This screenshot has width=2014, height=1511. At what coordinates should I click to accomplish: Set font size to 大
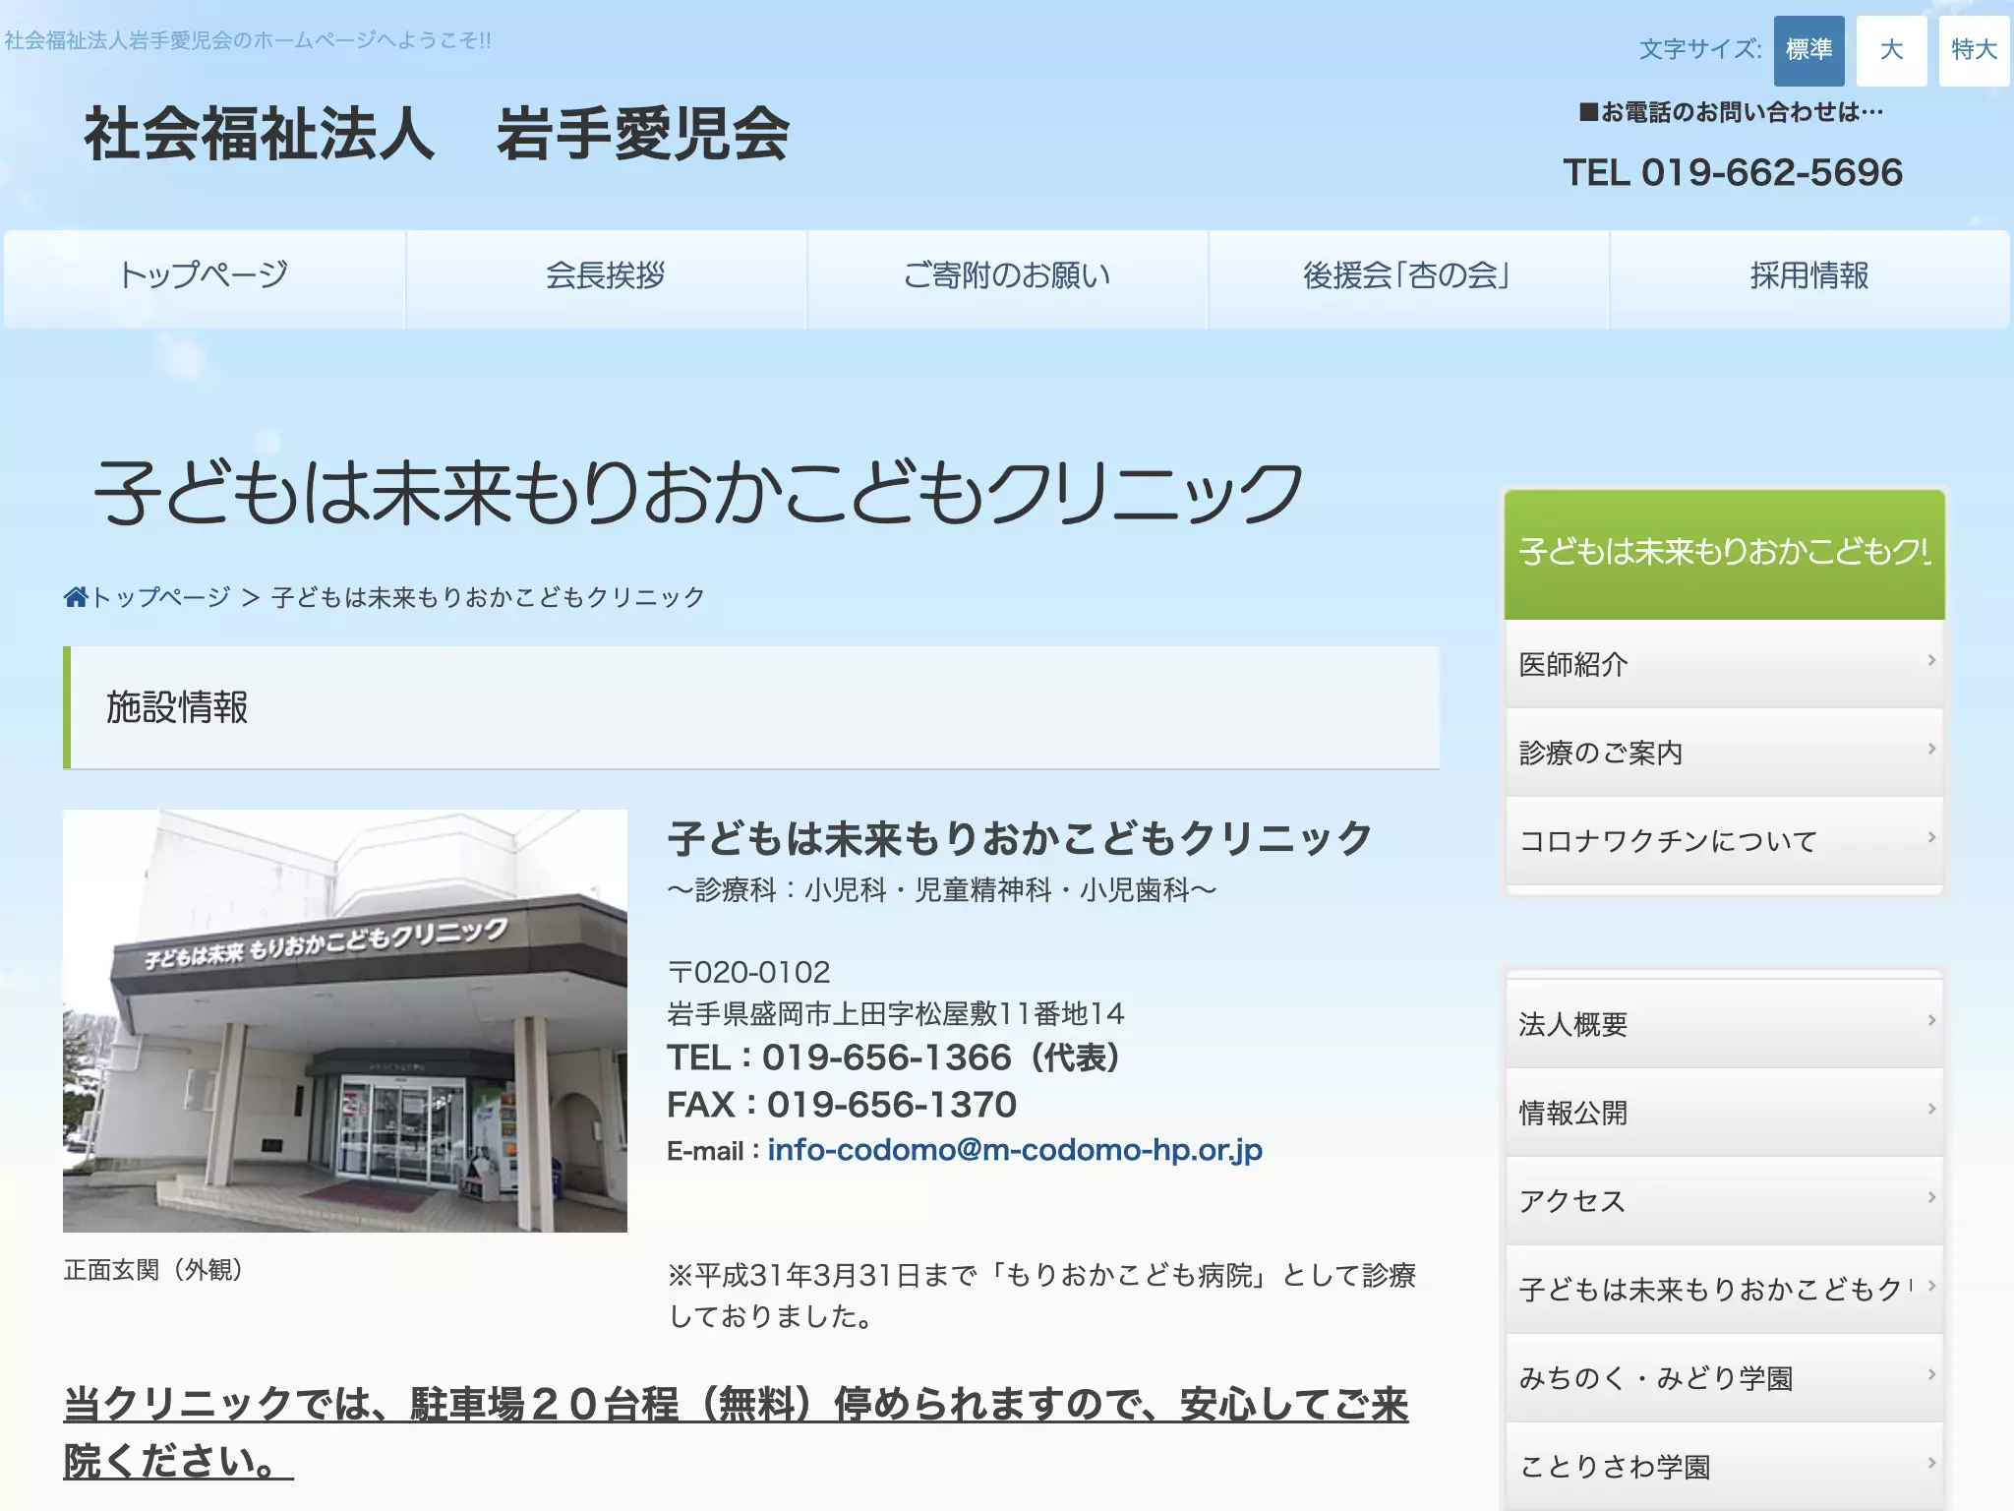(x=1891, y=50)
